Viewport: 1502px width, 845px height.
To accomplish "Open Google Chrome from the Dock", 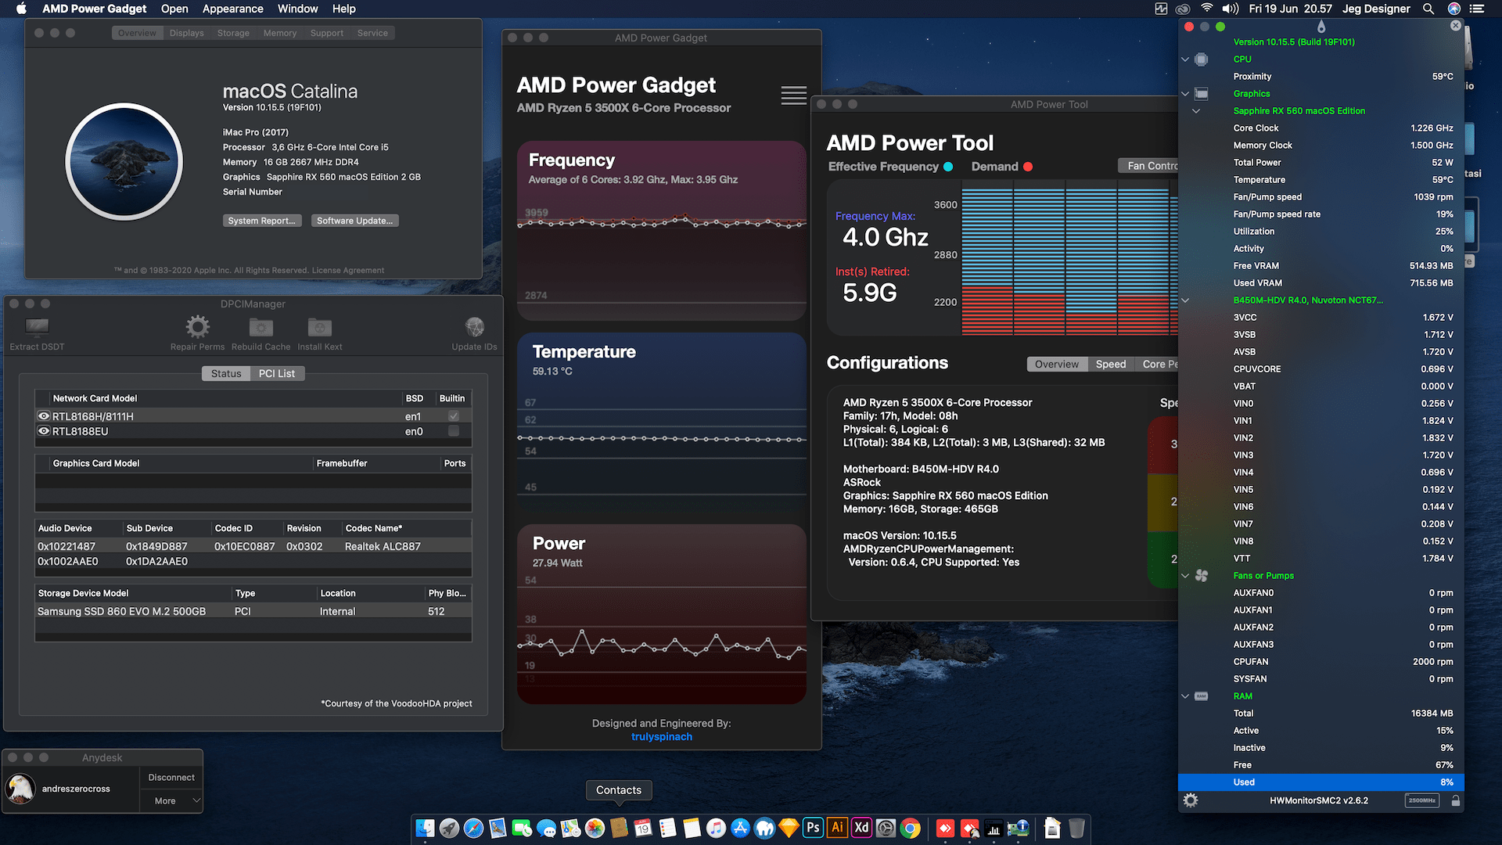I will [910, 828].
